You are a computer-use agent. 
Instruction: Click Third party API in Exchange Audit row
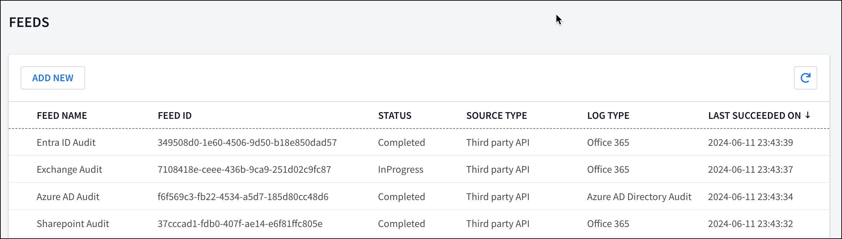[498, 169]
